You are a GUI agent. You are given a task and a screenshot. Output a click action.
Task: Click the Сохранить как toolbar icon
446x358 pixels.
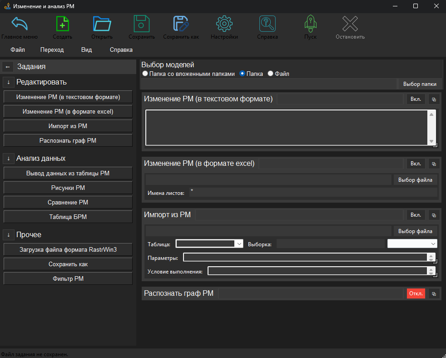pos(181,24)
